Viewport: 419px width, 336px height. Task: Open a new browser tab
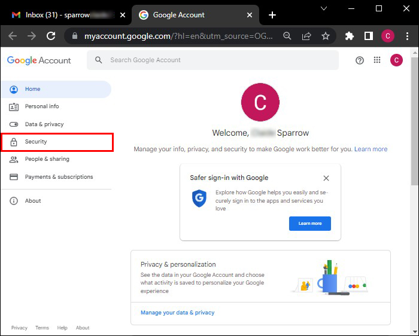pos(272,14)
